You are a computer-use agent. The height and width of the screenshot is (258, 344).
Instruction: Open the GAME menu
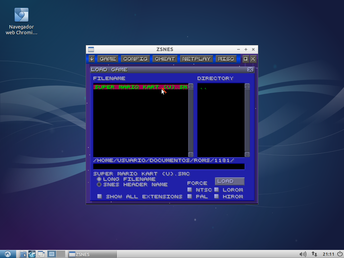coord(108,59)
